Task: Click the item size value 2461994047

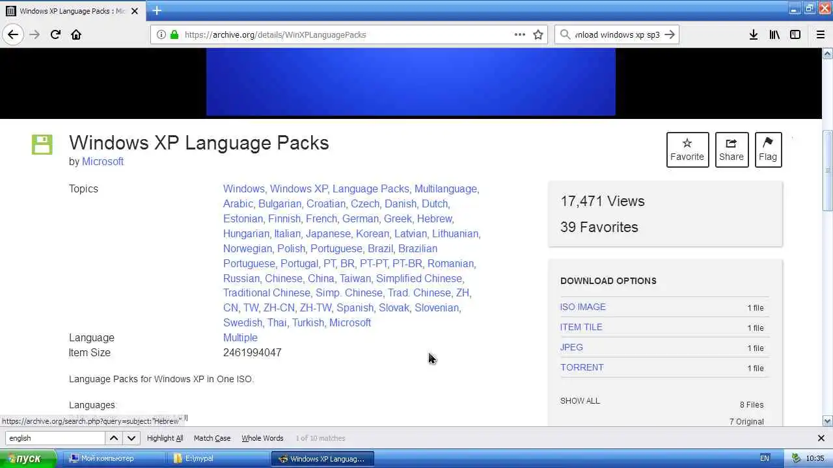Action: [253, 352]
